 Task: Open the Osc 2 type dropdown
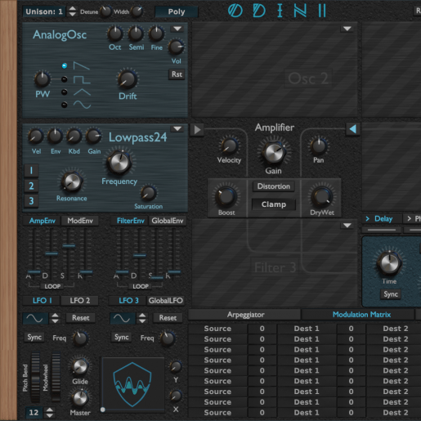point(347,29)
